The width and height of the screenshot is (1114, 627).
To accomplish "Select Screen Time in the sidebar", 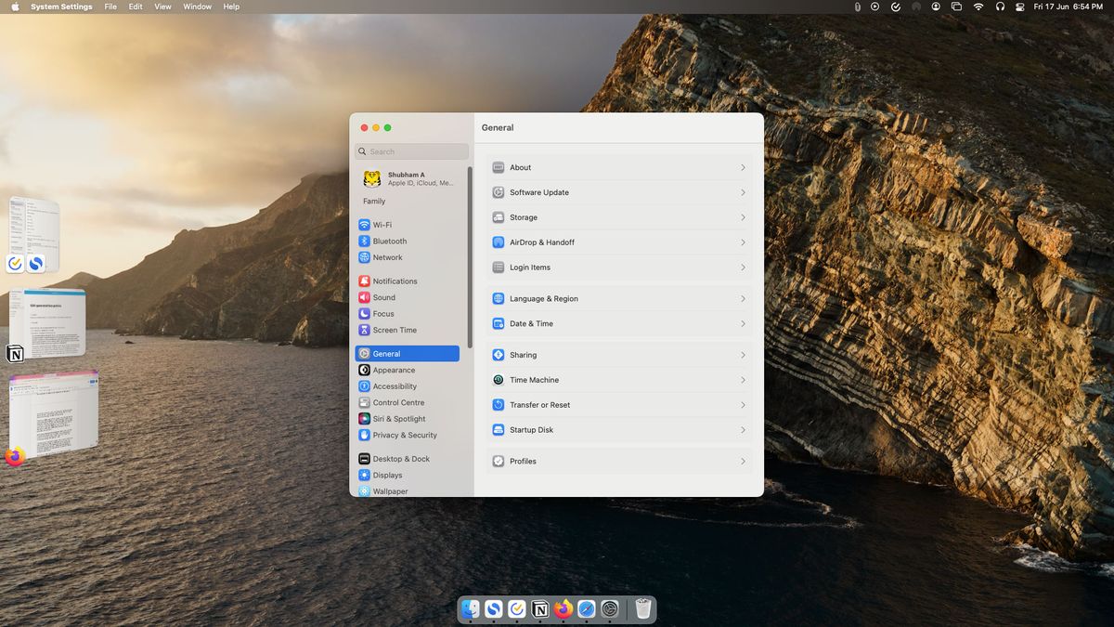I will [x=393, y=330].
